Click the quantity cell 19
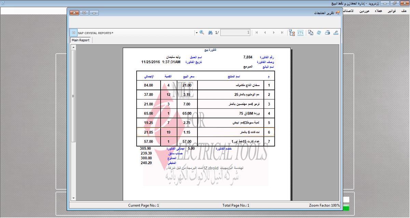 pos(168,132)
